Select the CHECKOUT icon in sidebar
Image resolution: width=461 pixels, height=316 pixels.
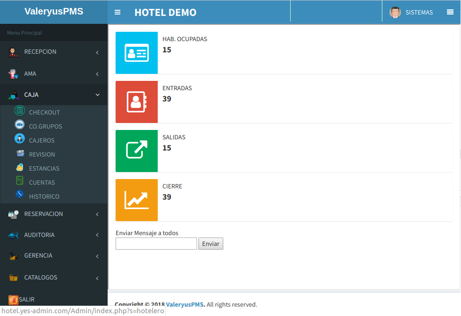19,111
